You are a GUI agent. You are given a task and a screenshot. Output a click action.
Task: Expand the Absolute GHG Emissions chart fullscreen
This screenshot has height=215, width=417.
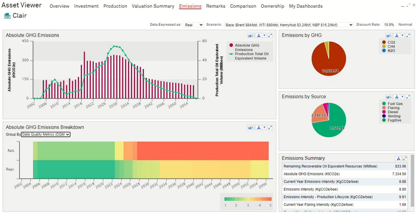[270, 36]
